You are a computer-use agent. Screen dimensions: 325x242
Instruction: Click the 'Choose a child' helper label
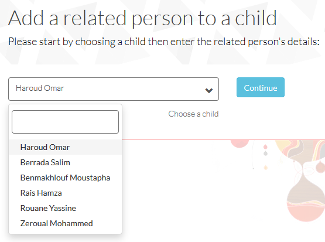point(193,114)
